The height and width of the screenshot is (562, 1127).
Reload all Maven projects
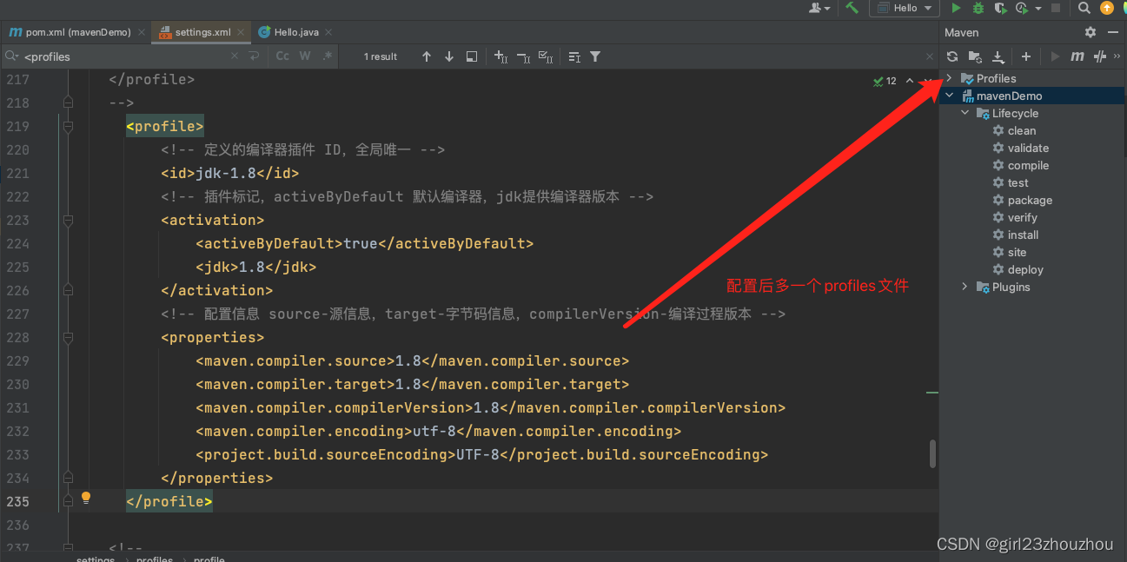point(951,56)
